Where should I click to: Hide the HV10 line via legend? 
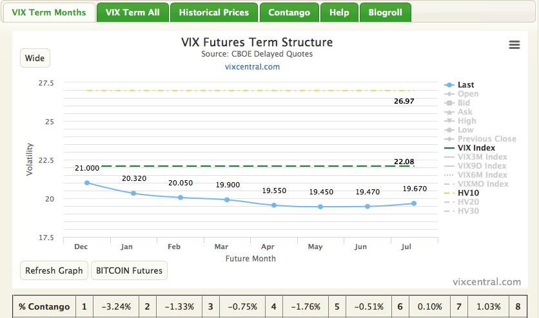(x=468, y=192)
